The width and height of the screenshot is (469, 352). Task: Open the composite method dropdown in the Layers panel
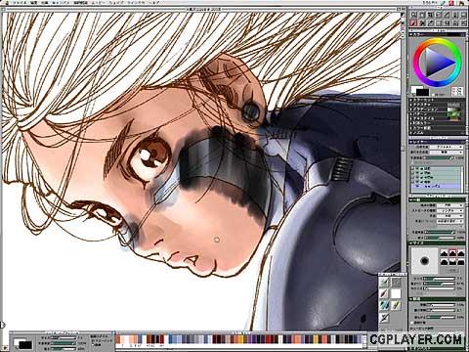(x=447, y=147)
